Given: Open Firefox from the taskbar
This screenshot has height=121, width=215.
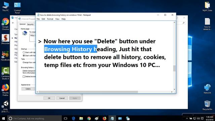Looking at the screenshot, I should [104, 118].
